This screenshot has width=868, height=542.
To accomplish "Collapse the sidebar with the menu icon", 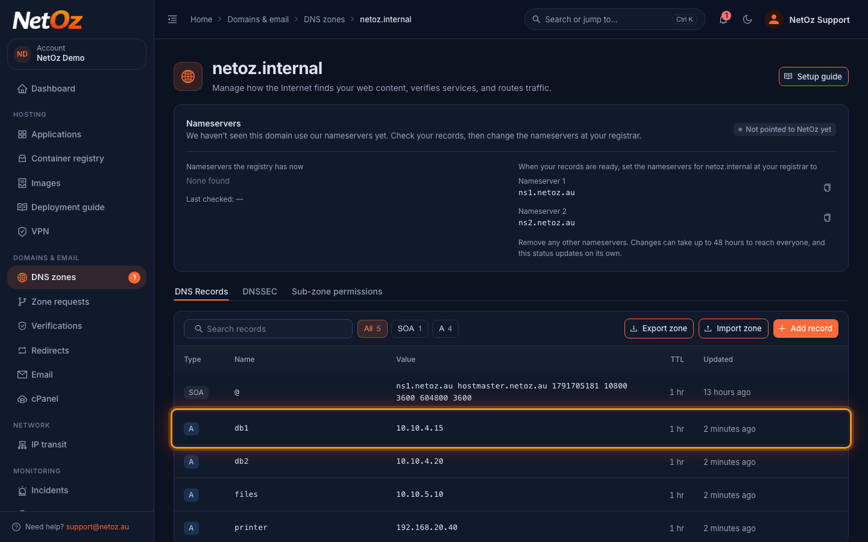I will tap(172, 19).
